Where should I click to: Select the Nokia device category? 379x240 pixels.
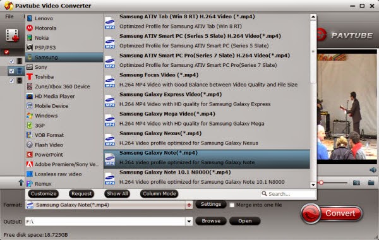64,38
